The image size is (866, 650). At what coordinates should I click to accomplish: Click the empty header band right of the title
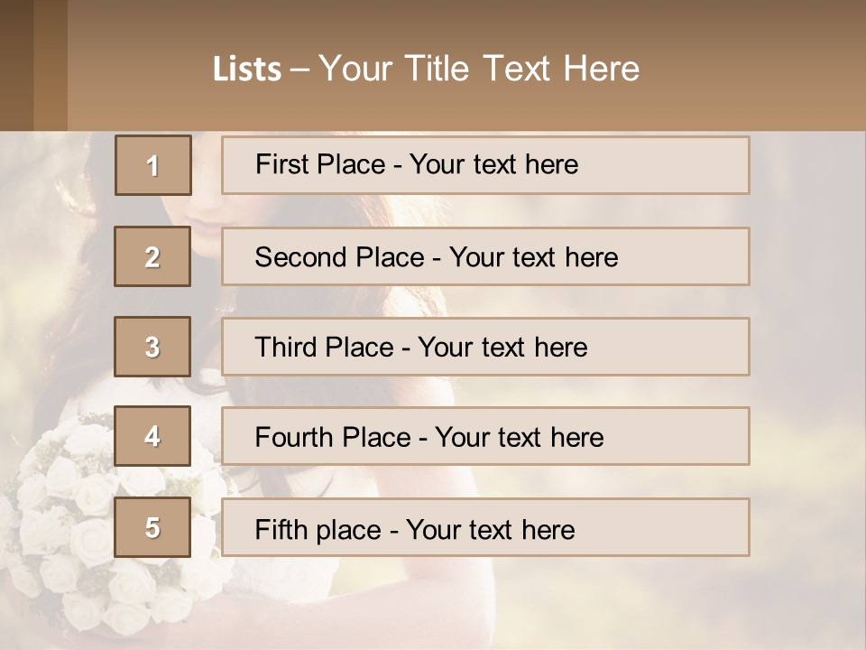[x=758, y=68]
